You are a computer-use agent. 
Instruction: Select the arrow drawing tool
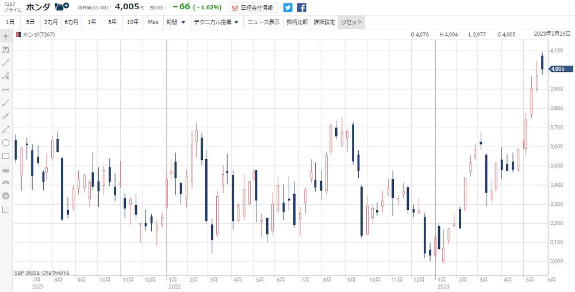[6, 129]
